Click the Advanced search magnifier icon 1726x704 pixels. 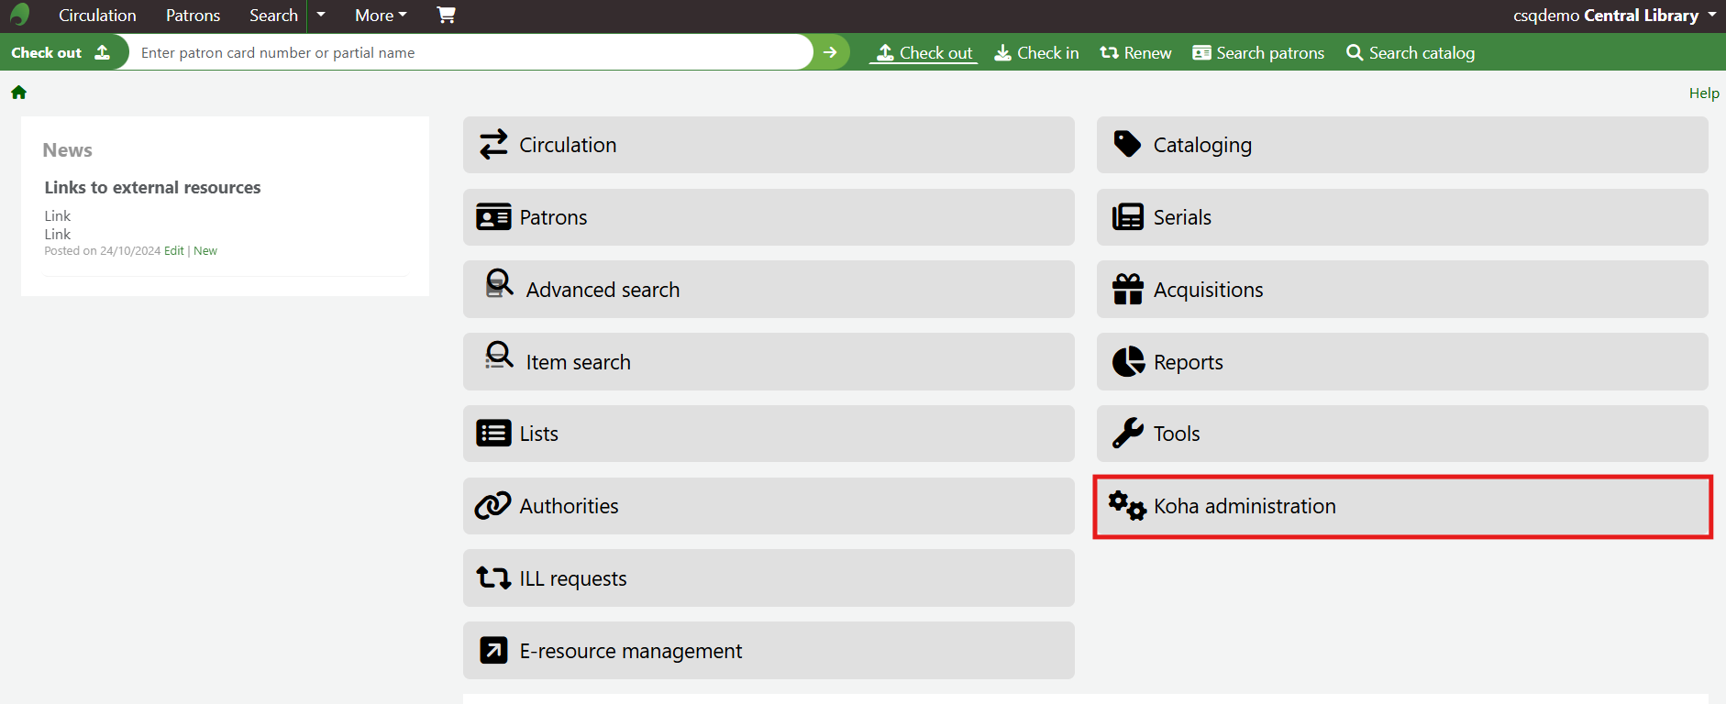point(499,283)
